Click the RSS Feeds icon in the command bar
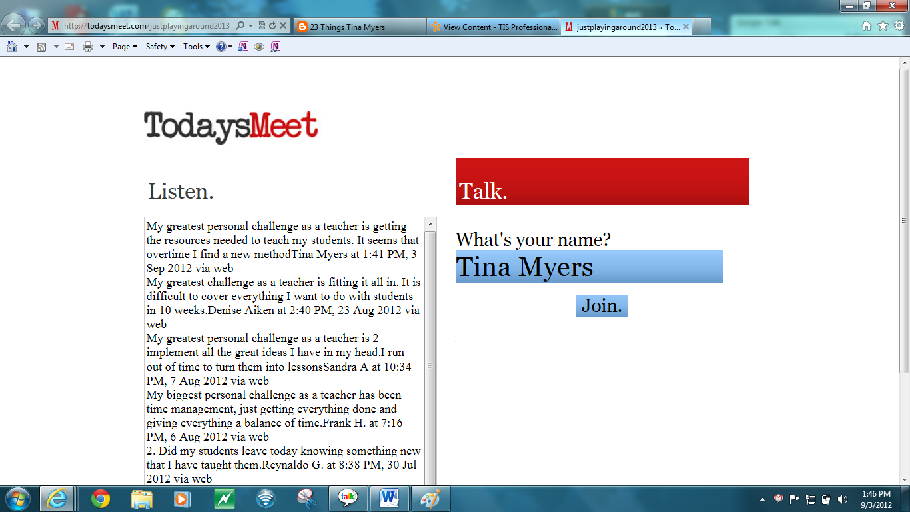 tap(41, 47)
